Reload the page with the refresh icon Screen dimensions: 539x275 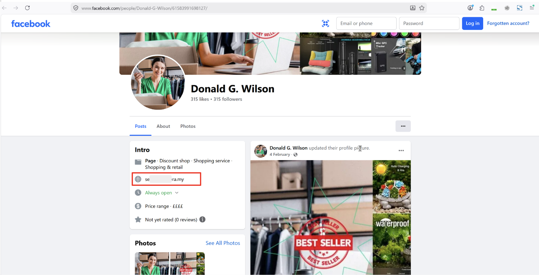(28, 8)
